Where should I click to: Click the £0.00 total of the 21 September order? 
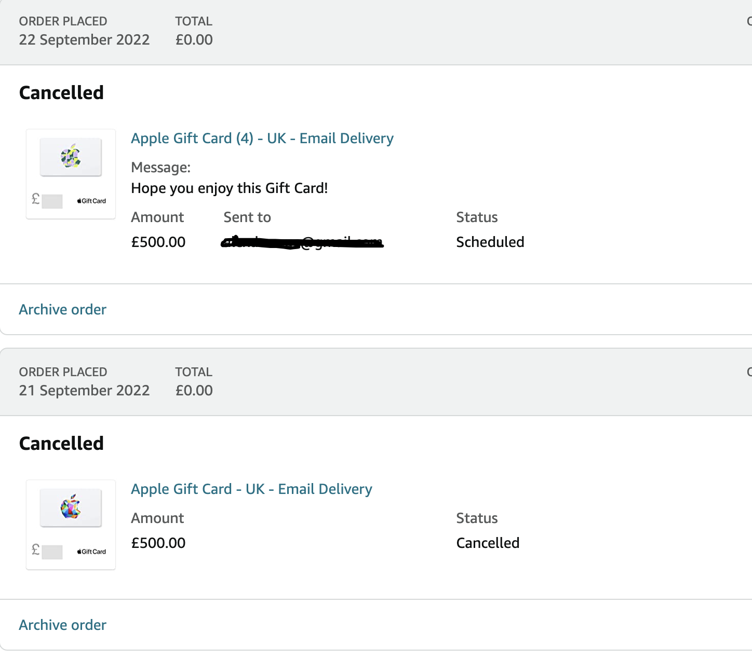194,391
